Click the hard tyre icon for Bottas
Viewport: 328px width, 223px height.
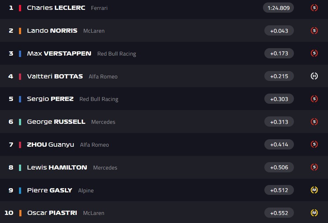pos(314,76)
